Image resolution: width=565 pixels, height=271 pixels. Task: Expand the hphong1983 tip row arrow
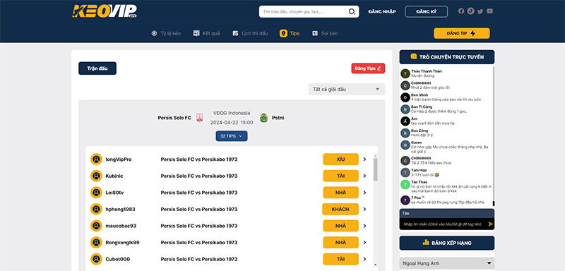(x=364, y=209)
